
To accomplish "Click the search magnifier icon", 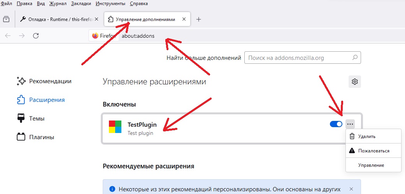I will click(355, 58).
